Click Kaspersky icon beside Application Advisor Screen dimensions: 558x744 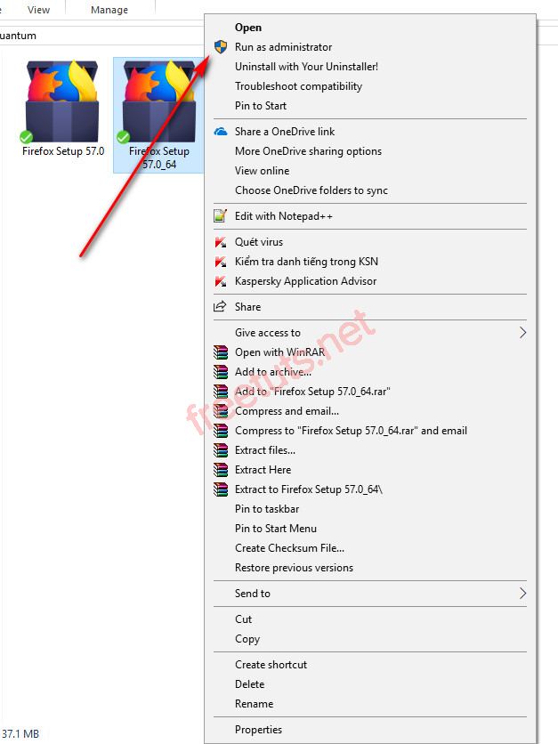221,281
